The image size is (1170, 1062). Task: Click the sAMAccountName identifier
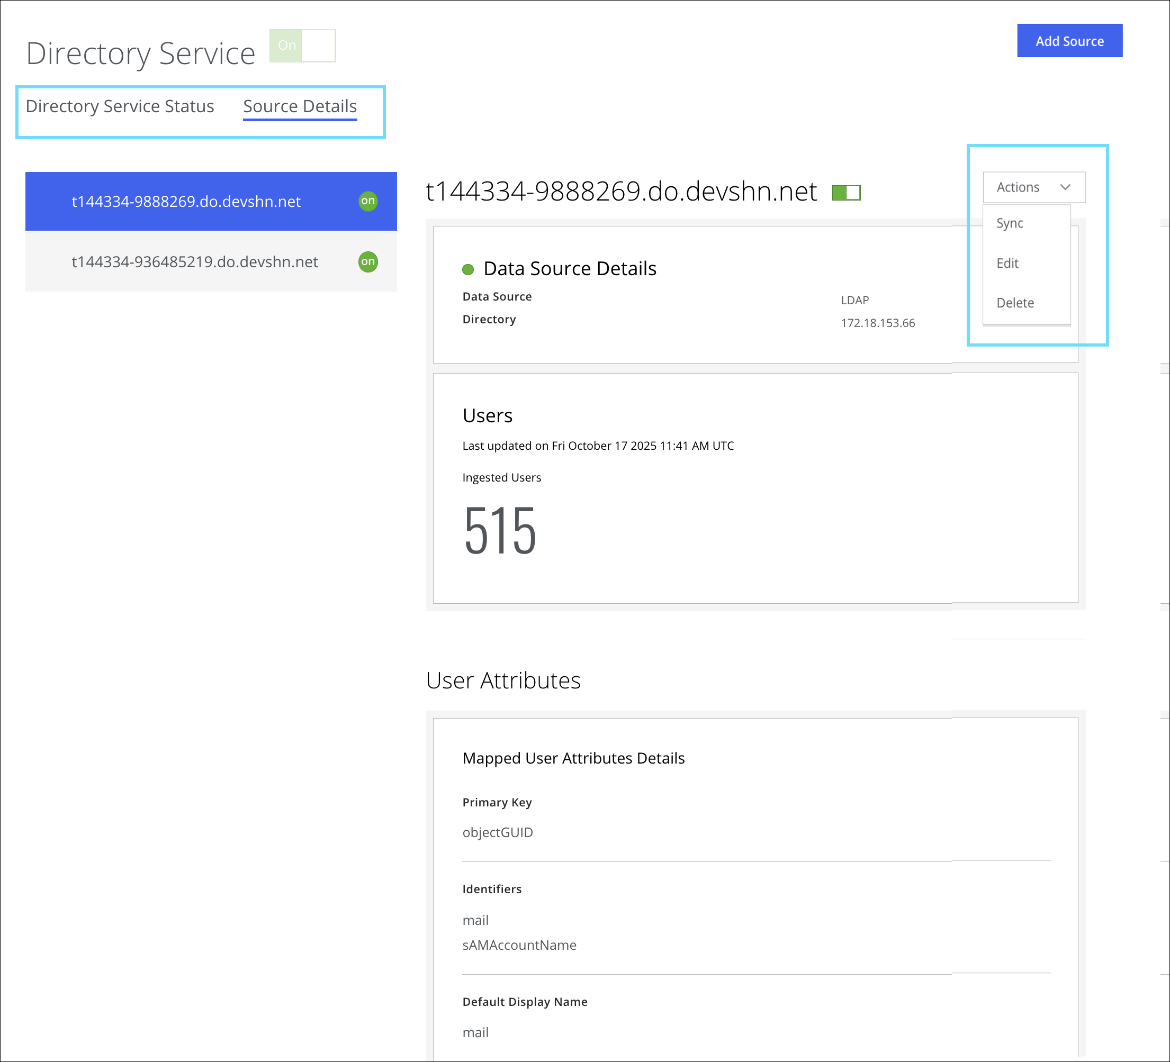tap(519, 945)
